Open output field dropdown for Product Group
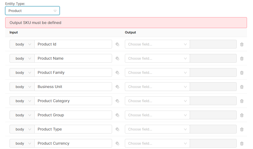 157,115
